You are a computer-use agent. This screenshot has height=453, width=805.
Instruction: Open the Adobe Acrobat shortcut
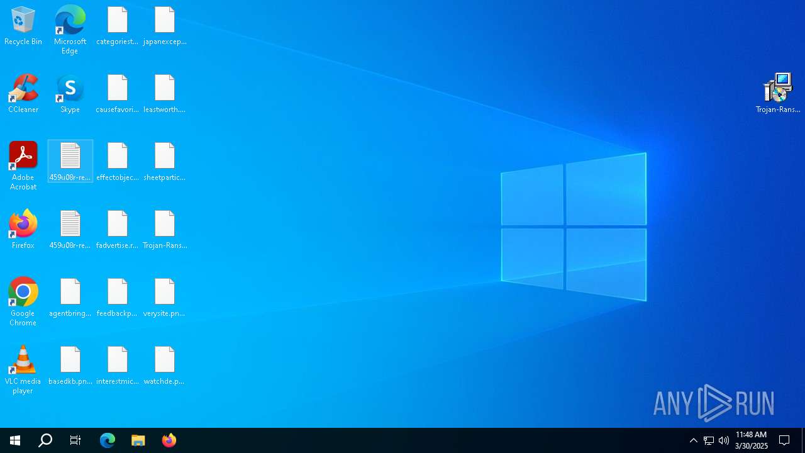tap(23, 166)
